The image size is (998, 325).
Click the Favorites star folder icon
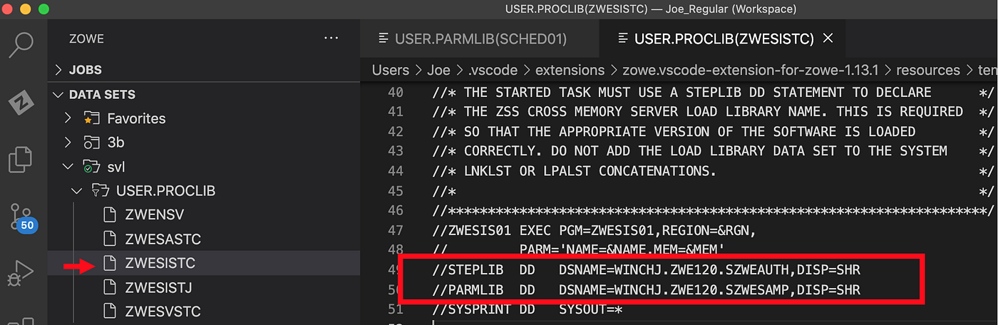pyautogui.click(x=91, y=118)
